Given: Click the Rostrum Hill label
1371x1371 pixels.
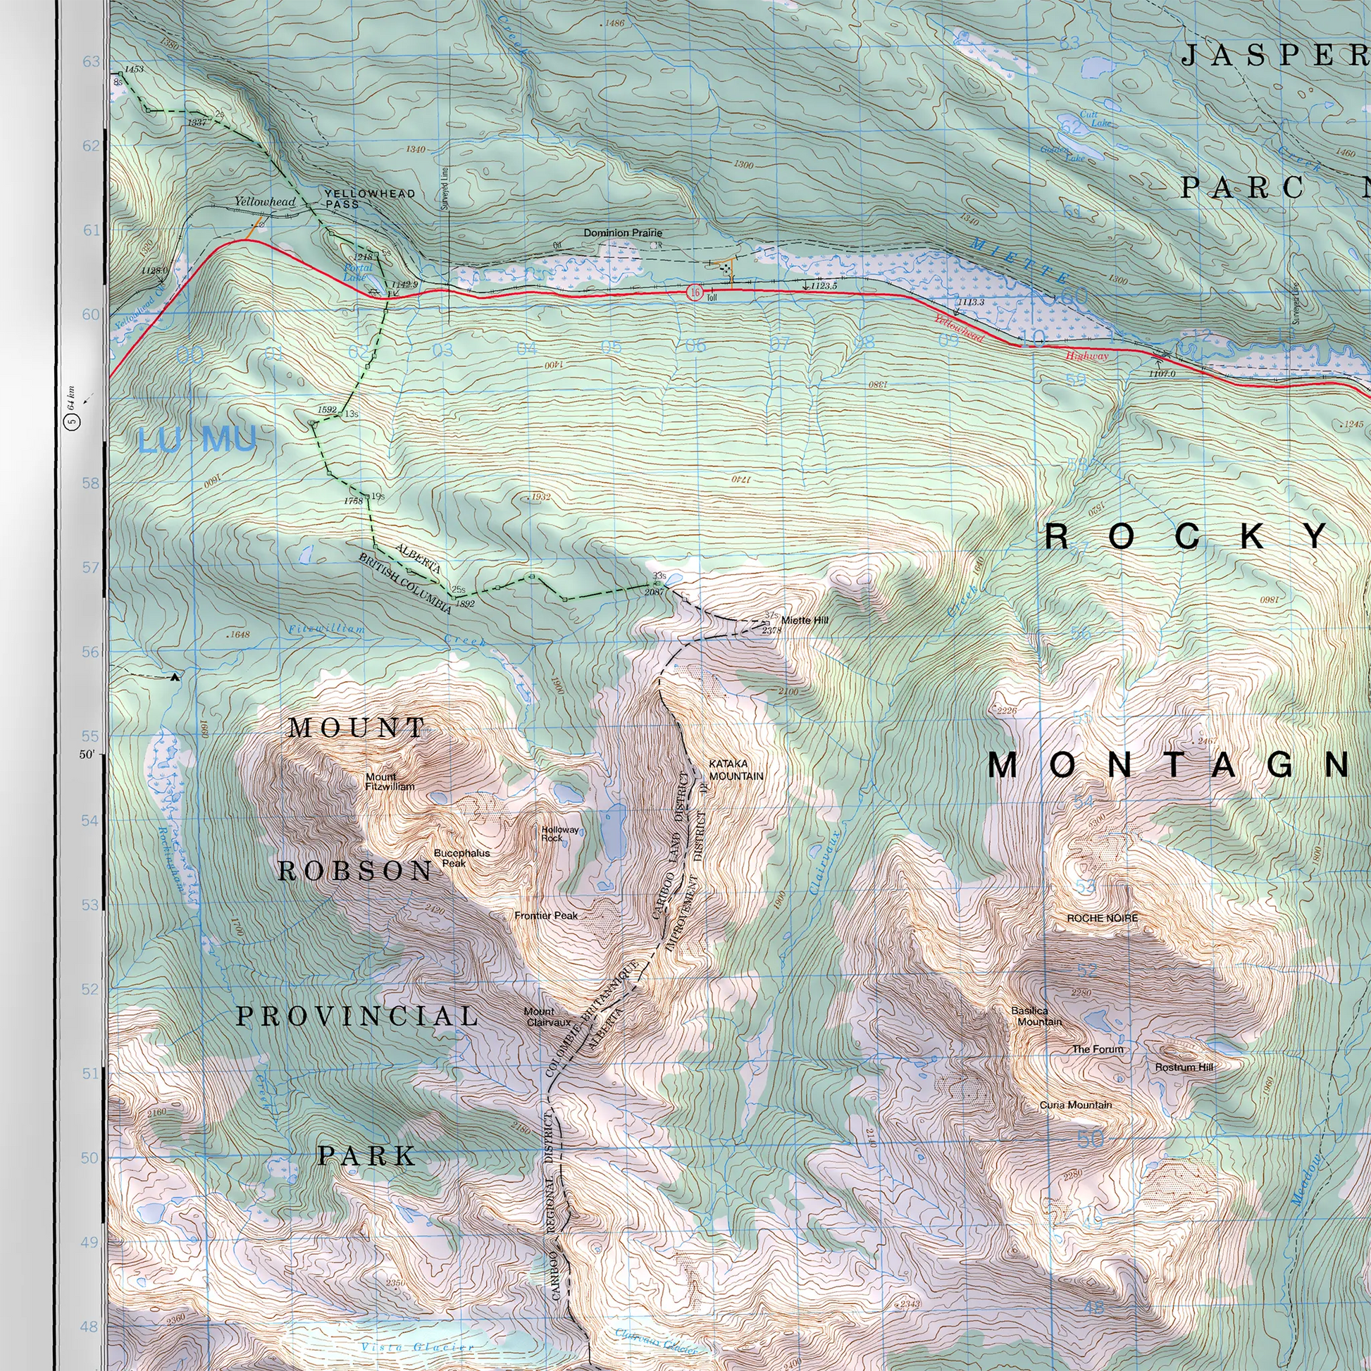Looking at the screenshot, I should point(1184,1067).
